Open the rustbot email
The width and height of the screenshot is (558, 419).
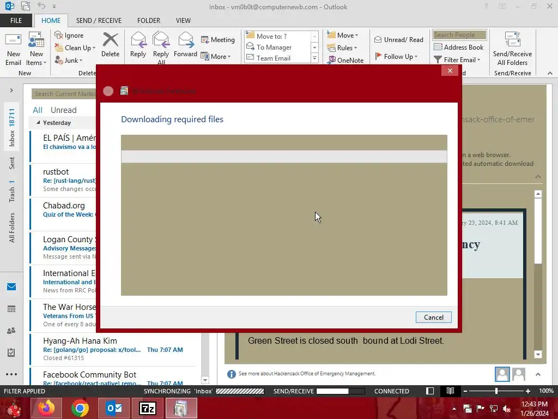click(63, 180)
